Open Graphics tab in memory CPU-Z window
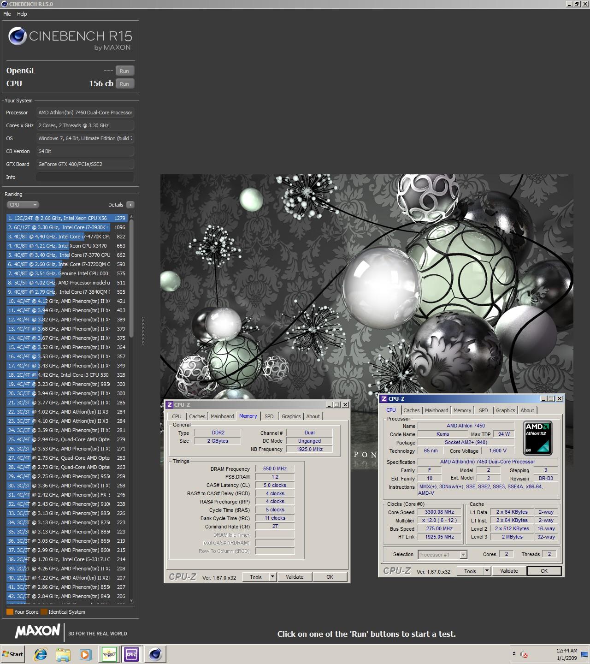The height and width of the screenshot is (664, 590). (x=291, y=416)
